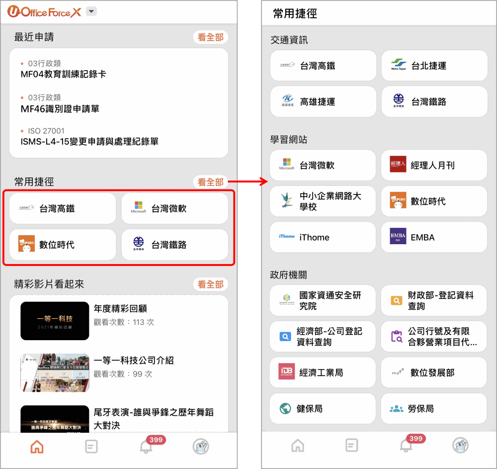Play the 年度精彩回顧 video thumbnail
The height and width of the screenshot is (469, 497).
(55, 321)
